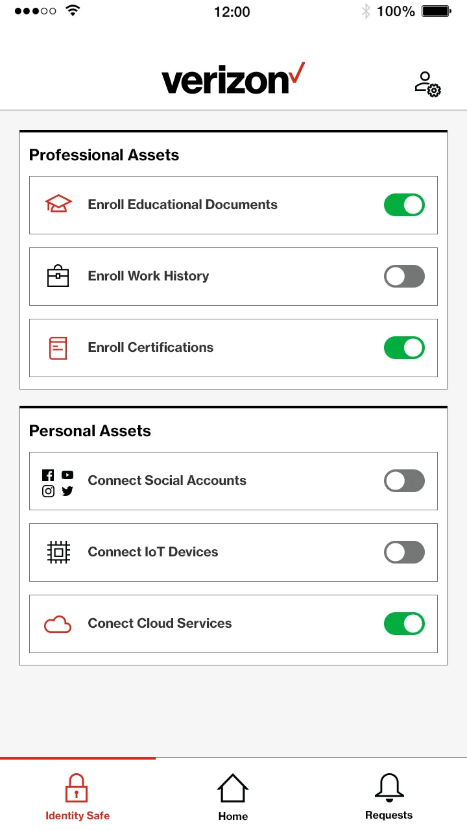This screenshot has width=467, height=831.
Task: Click the IoT chip icon
Action: [58, 552]
